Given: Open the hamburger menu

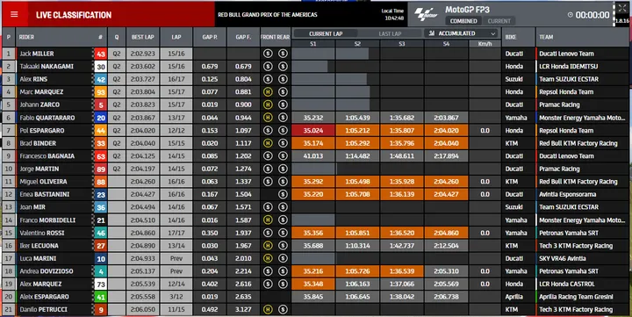Looking at the screenshot, I should coord(14,15).
